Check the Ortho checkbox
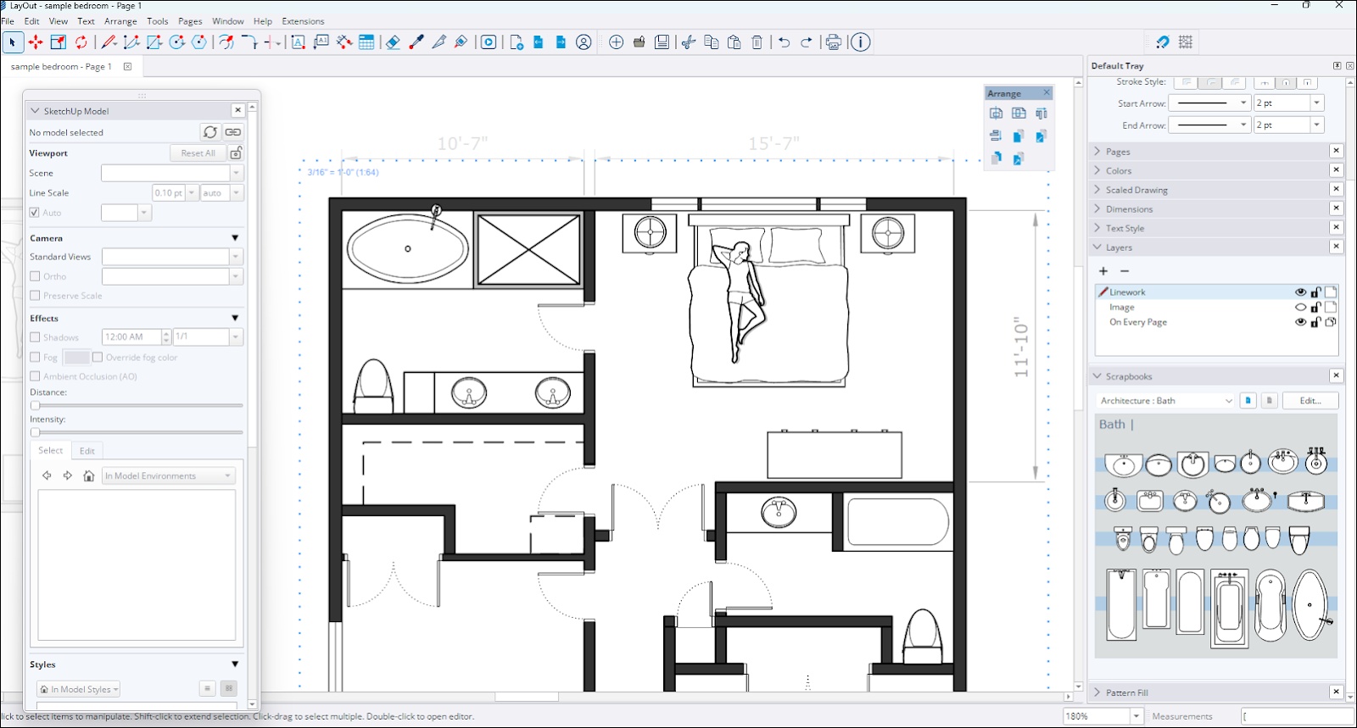Image resolution: width=1357 pixels, height=728 pixels. (x=35, y=276)
